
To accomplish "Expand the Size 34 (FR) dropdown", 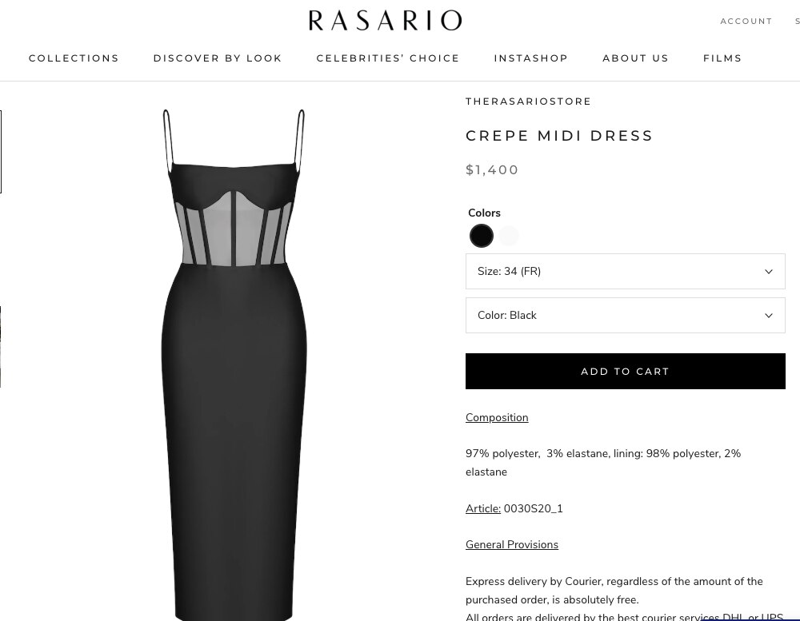I will coord(625,271).
